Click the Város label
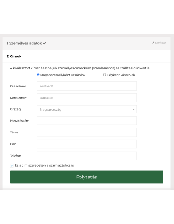 tap(14, 132)
